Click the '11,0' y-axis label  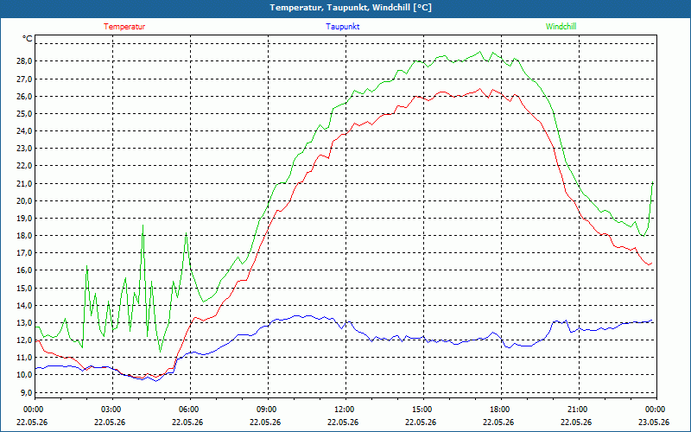tap(24, 358)
